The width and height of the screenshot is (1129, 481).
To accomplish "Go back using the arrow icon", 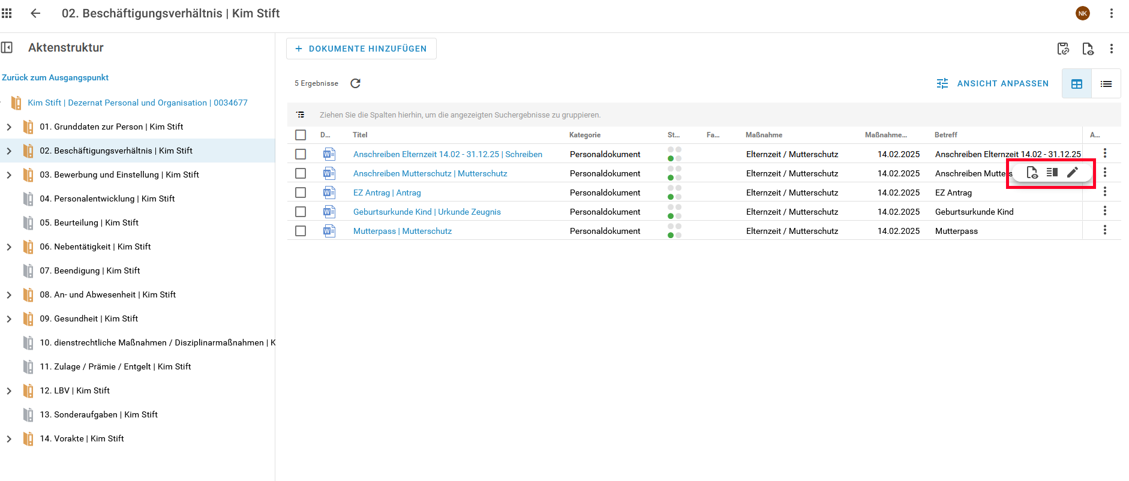I will [x=35, y=13].
